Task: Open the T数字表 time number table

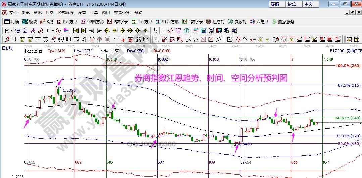Action: 193,21
